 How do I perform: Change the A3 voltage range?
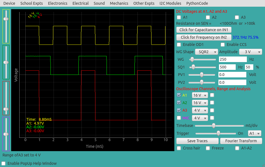click(x=200, y=110)
